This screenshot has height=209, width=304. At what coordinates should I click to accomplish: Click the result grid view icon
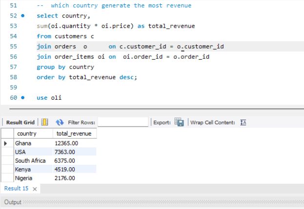pos(44,122)
